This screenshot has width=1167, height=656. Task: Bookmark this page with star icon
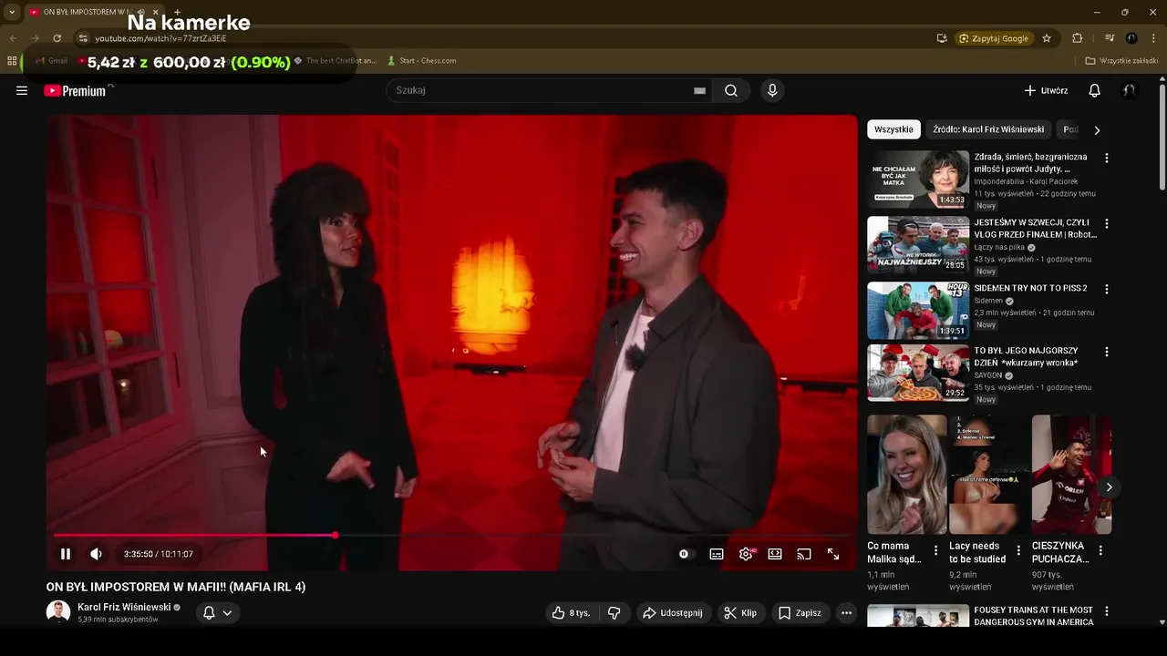click(1047, 38)
